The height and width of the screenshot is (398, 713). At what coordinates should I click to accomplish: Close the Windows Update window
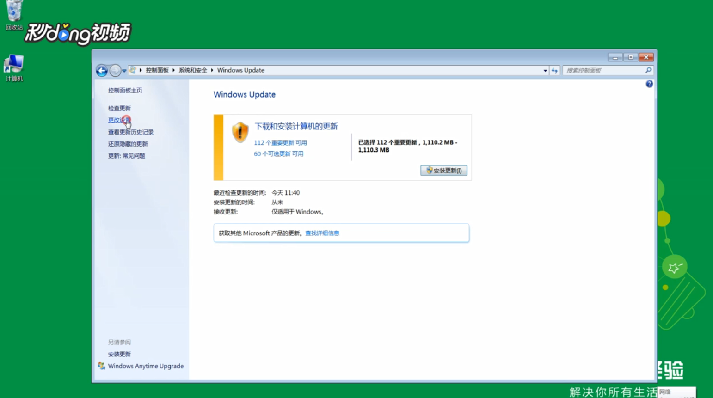646,57
